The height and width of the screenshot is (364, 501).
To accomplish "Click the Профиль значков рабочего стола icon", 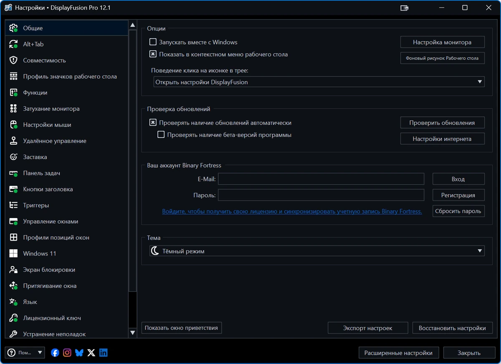I will pos(13,76).
